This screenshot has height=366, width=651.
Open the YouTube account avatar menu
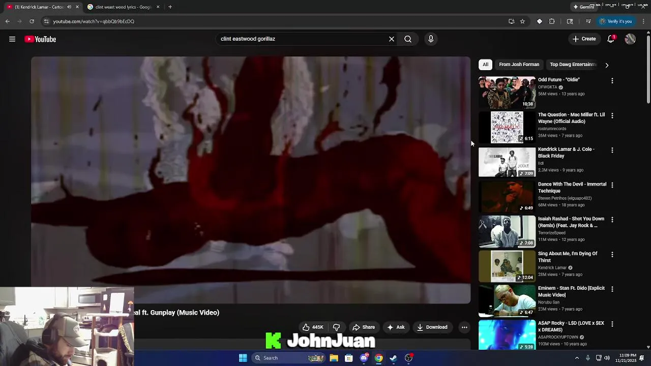pos(630,39)
